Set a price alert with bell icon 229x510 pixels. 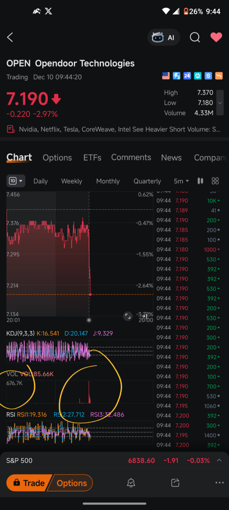[x=131, y=483]
